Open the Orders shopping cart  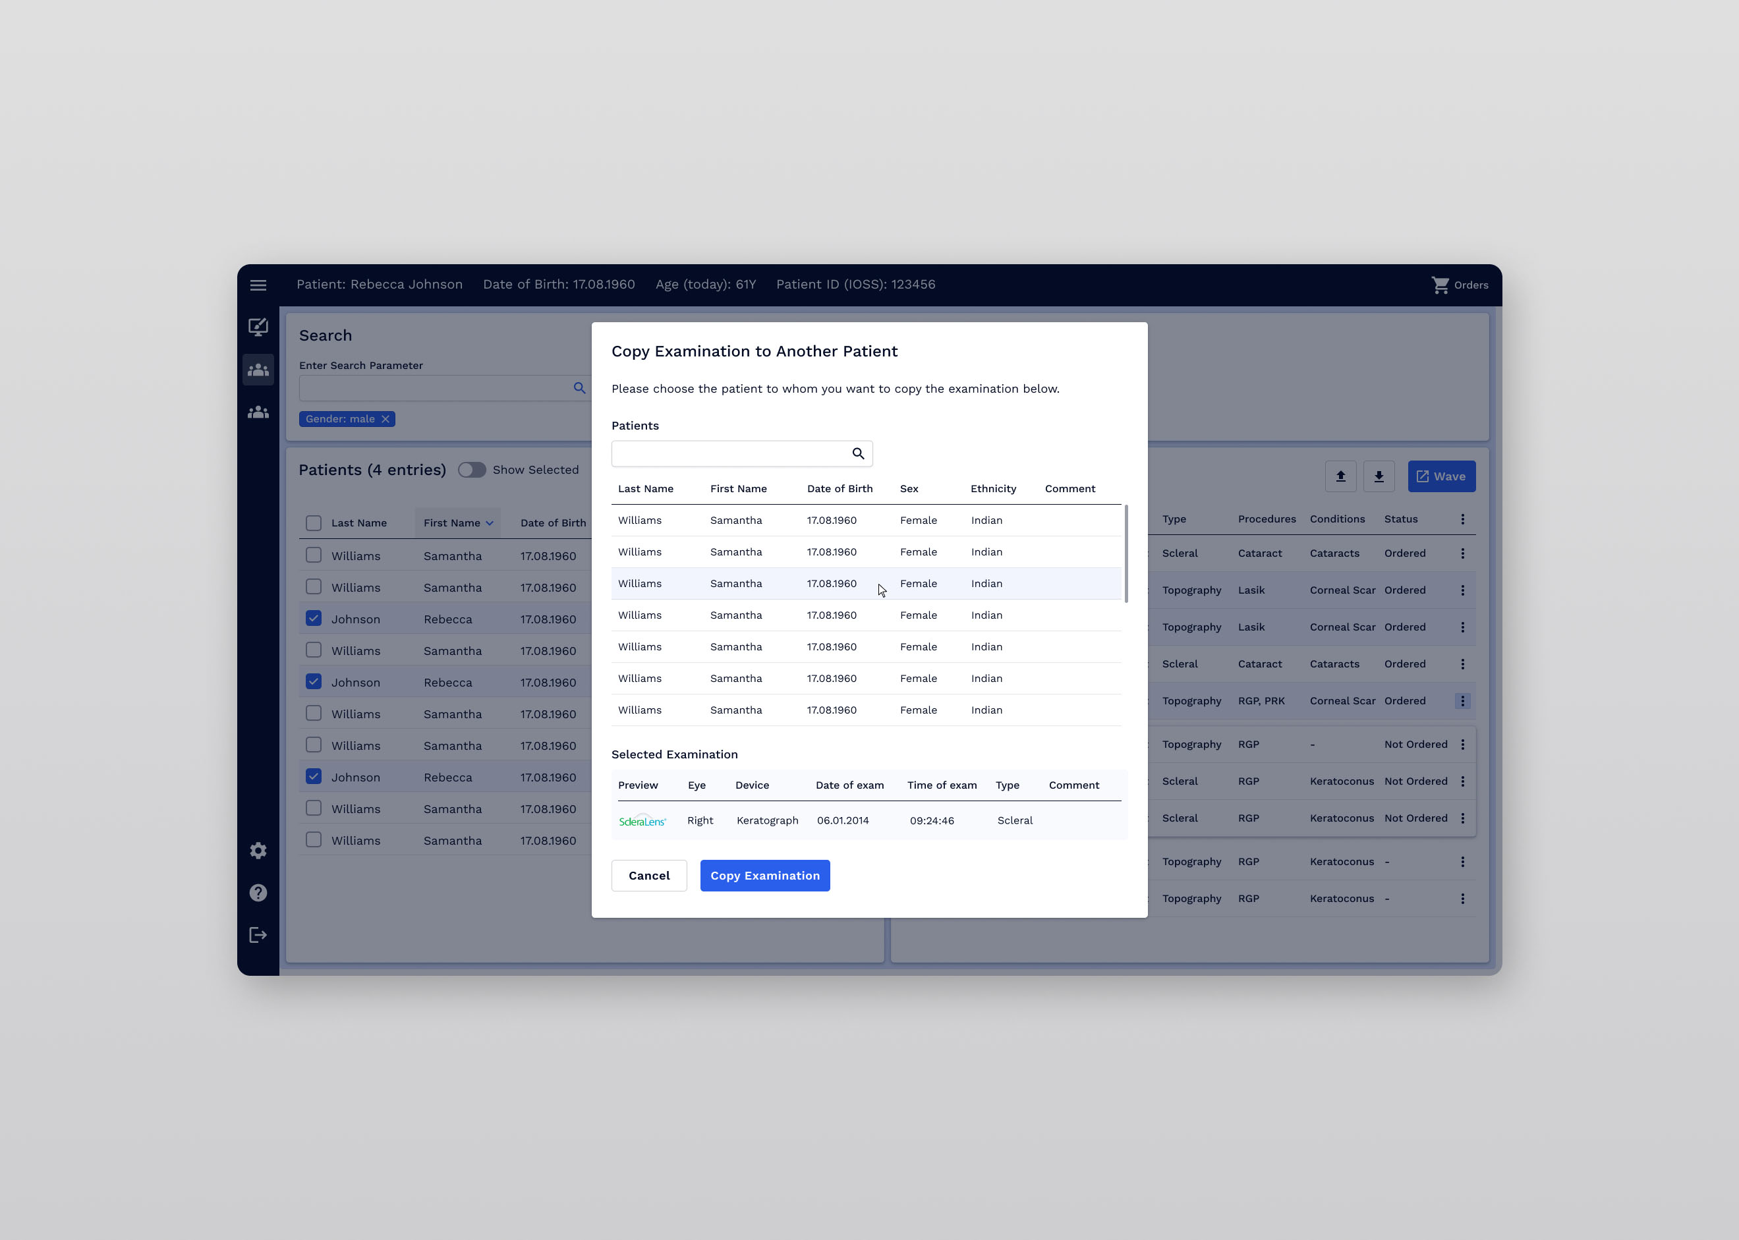coord(1460,285)
